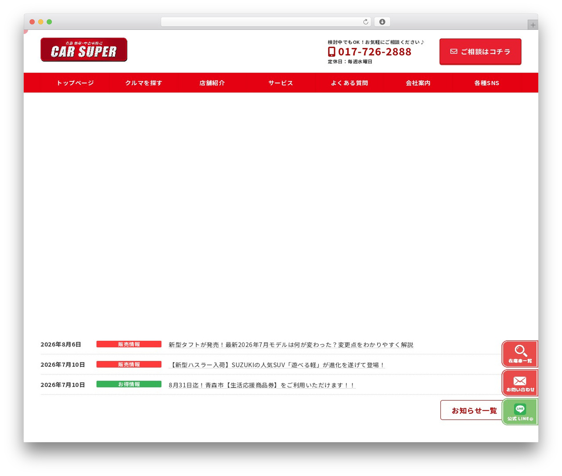Open the サービス menu item
This screenshot has width=562, height=476.
pos(281,83)
